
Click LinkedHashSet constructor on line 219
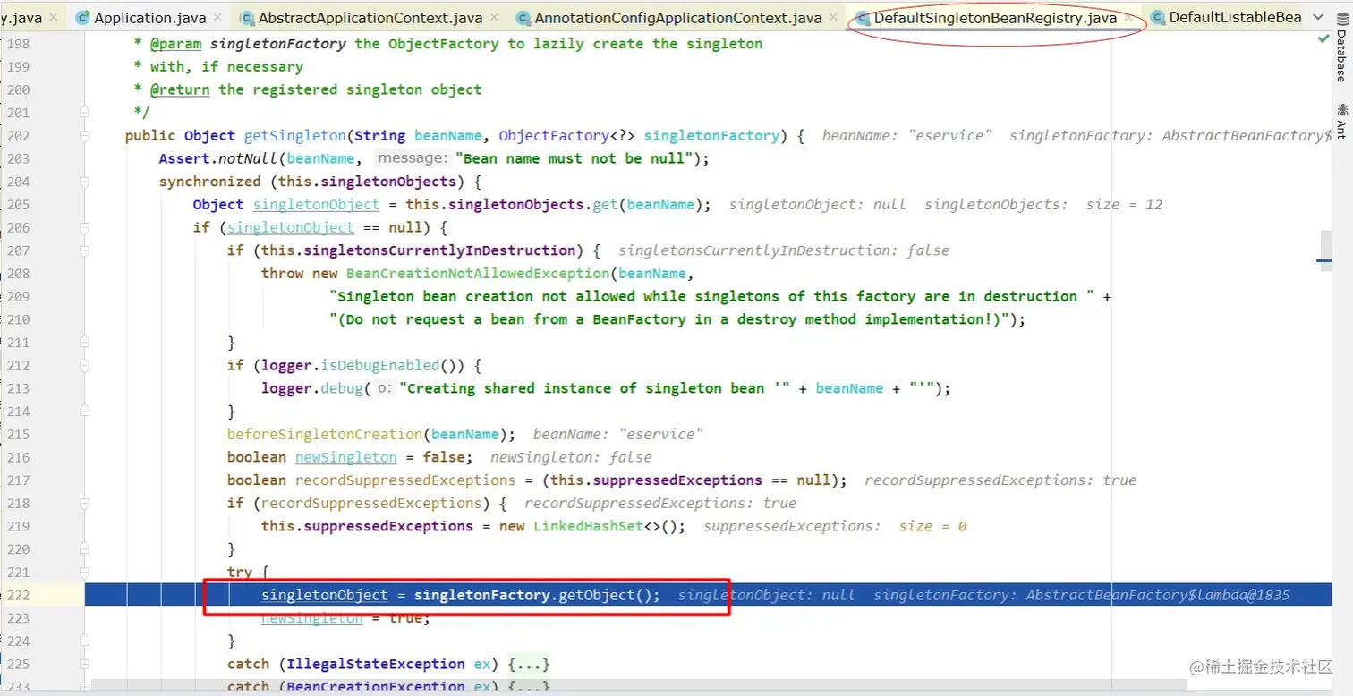(x=589, y=526)
